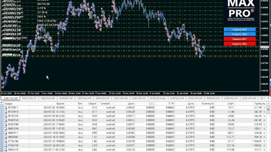Go to the EURNZD,H4 chart tab
The width and height of the screenshot is (271, 152).
tap(177, 98)
